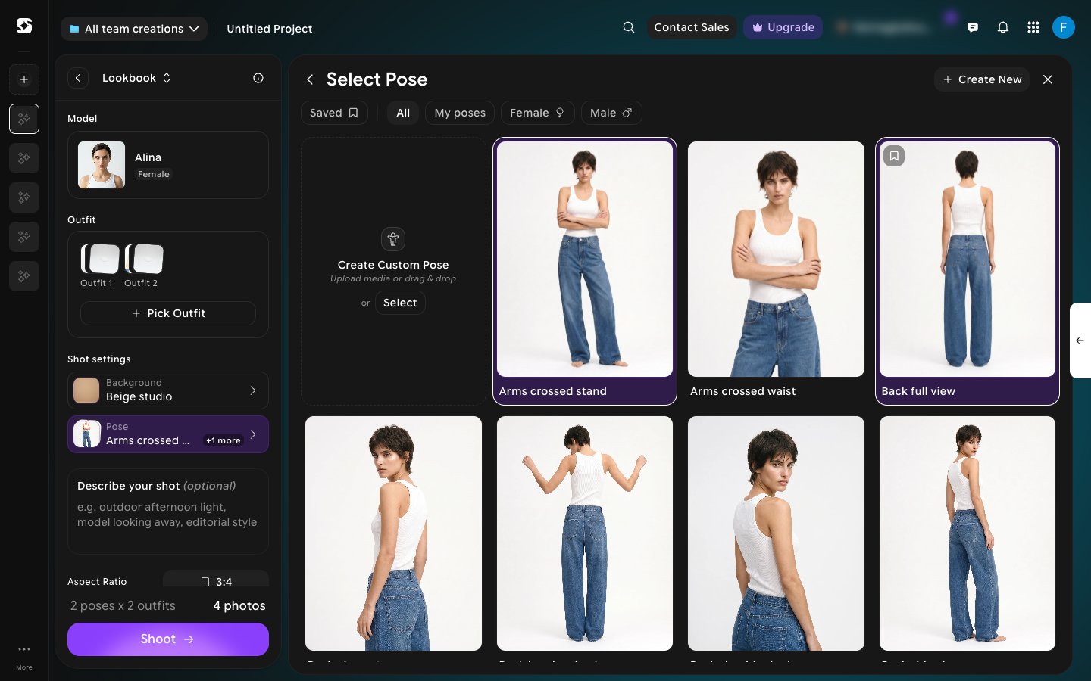Switch to the My poses tab
The width and height of the screenshot is (1091, 681).
click(x=460, y=113)
